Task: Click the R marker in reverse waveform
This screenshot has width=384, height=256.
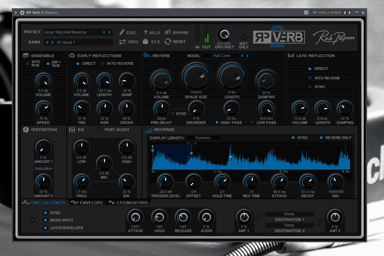Action: [191, 154]
